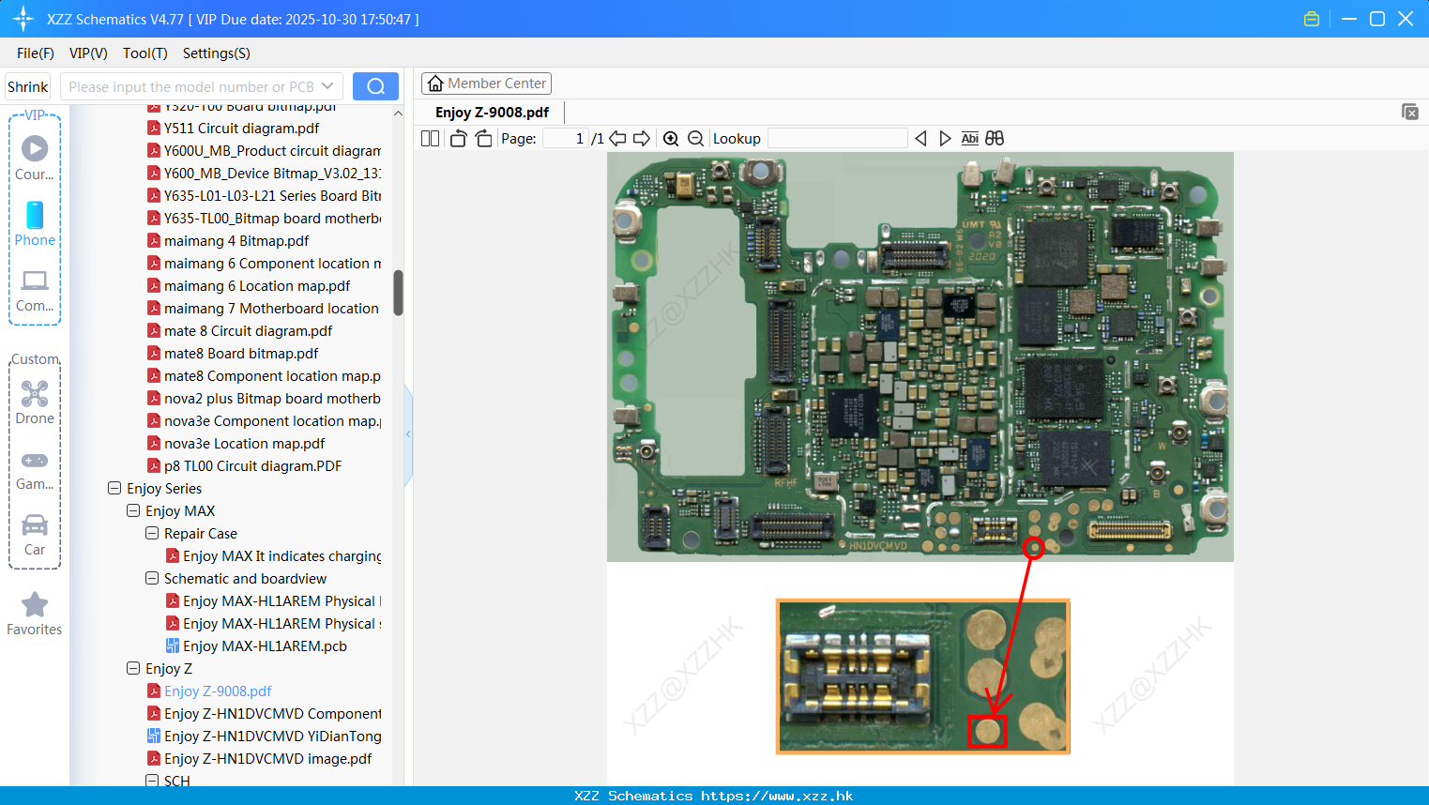Open Y635-TL00_Bitmap board motherboard file
Screen dimensions: 1429x805
(x=272, y=218)
